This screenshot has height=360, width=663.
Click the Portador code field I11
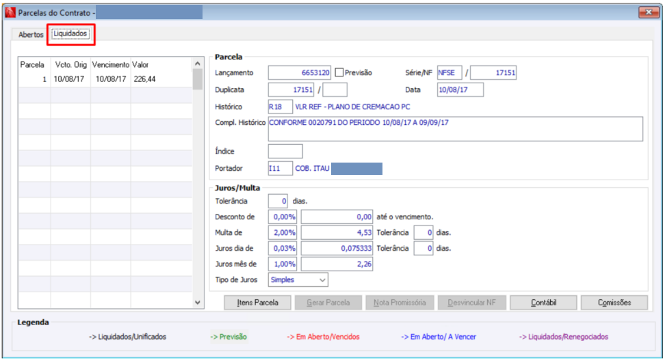[x=281, y=169]
